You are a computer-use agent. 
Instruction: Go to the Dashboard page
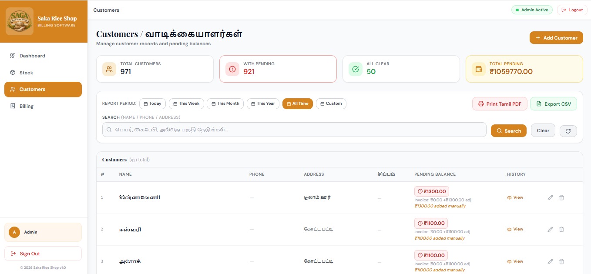[x=32, y=56]
